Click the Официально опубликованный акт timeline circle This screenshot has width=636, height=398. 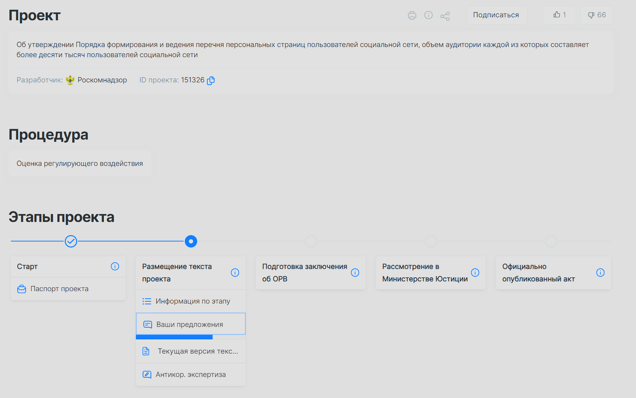pyautogui.click(x=551, y=241)
